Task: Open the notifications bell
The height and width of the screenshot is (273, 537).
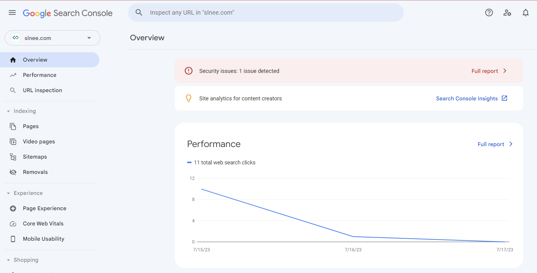Action: pos(525,13)
